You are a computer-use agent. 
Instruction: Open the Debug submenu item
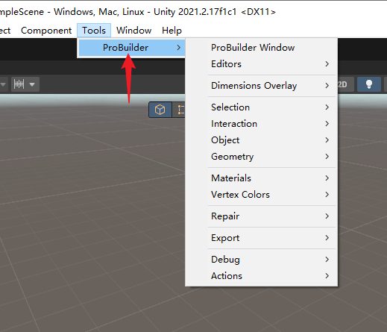[x=261, y=260]
